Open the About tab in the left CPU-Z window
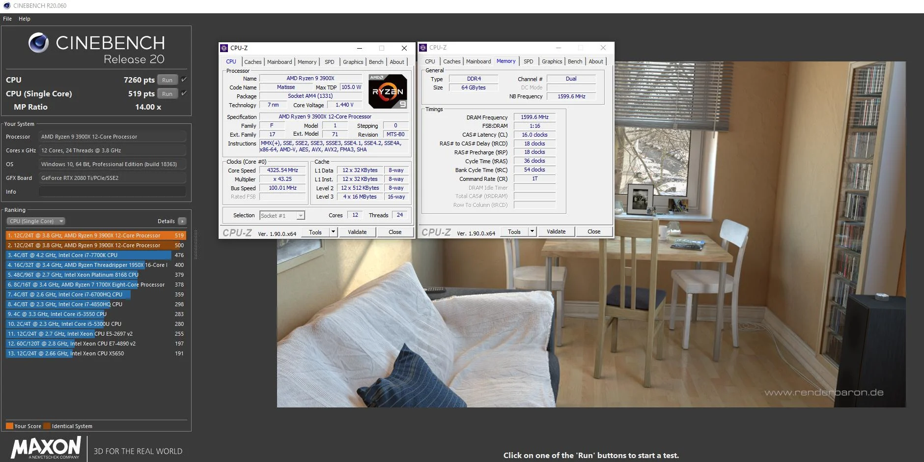Viewport: 924px width, 462px height. click(x=397, y=62)
